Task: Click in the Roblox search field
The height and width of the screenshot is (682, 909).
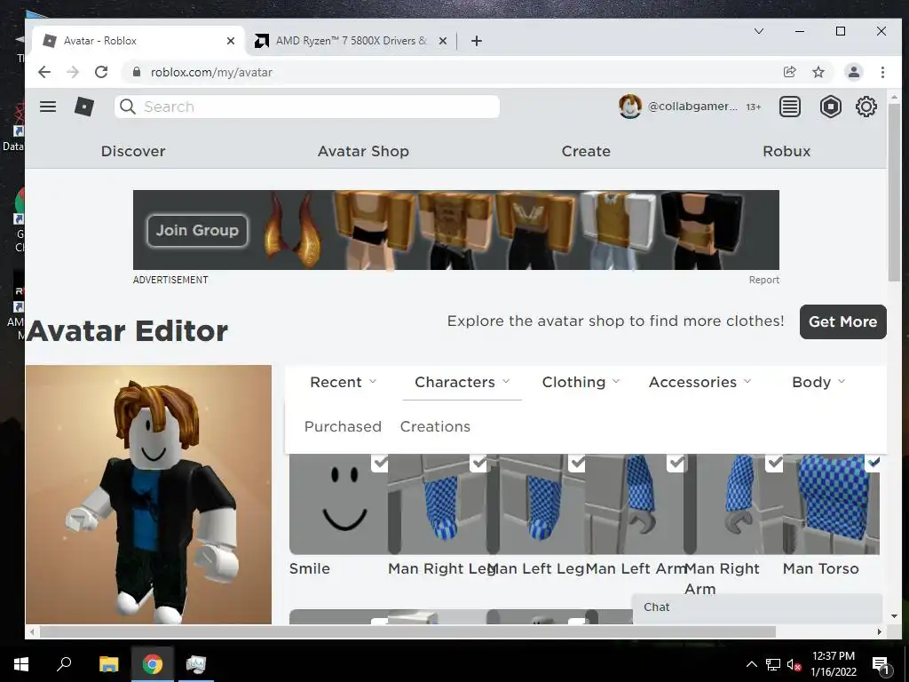Action: [x=307, y=107]
